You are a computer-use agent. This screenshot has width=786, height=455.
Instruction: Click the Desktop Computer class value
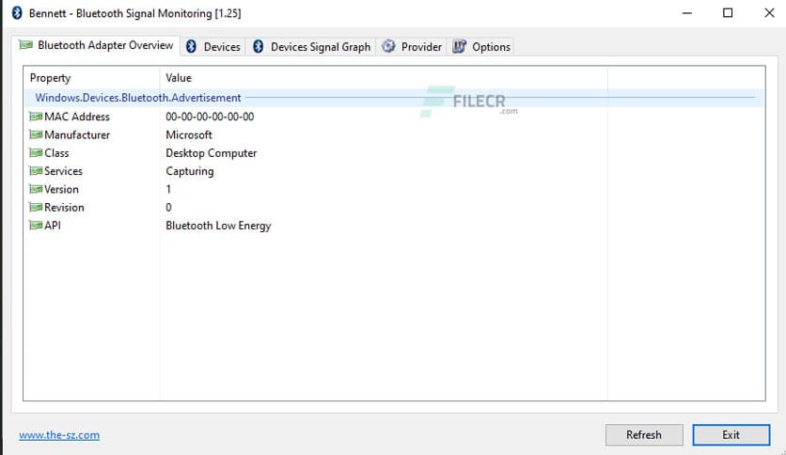click(211, 153)
